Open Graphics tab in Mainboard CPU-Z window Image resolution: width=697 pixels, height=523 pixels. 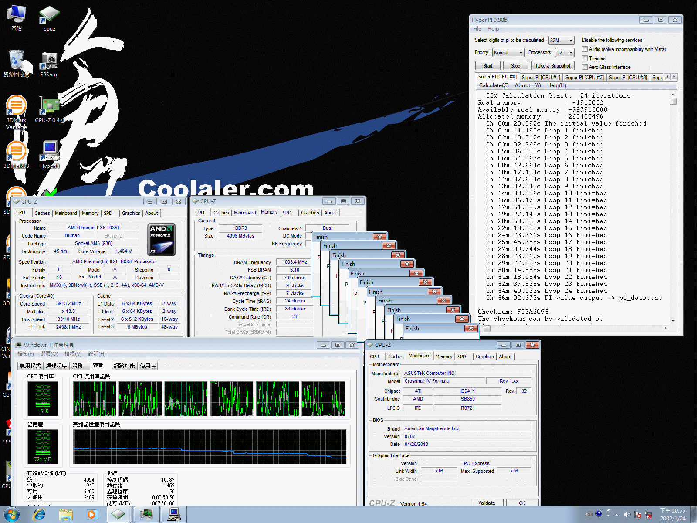(484, 357)
